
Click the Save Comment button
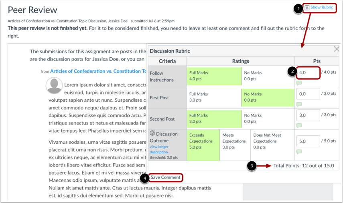click(166, 177)
